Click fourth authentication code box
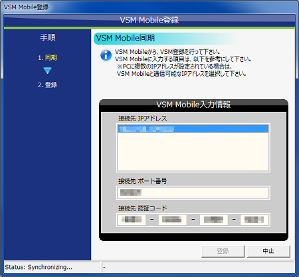Viewport: 299px width, 277px height. click(254, 220)
